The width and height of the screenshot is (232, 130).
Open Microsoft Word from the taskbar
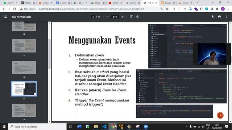(79, 127)
